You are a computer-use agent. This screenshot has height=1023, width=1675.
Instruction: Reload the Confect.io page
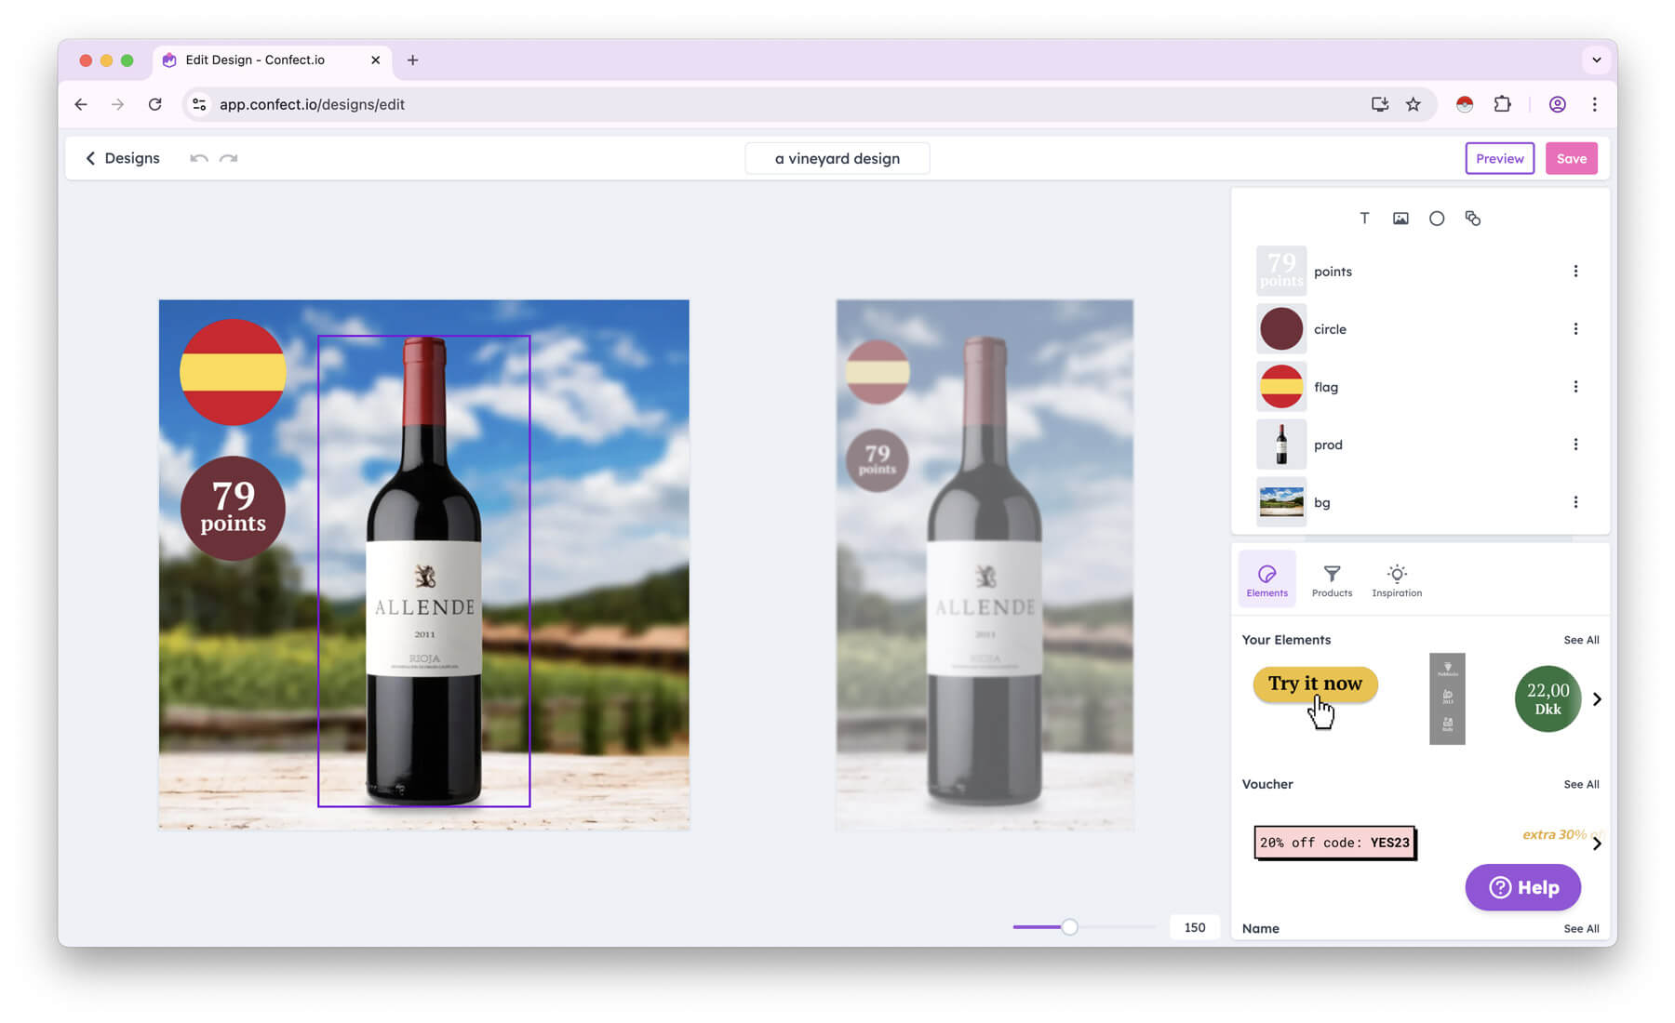[155, 104]
